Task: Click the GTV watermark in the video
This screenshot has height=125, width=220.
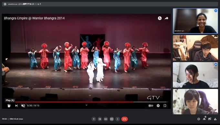Action: (153, 98)
